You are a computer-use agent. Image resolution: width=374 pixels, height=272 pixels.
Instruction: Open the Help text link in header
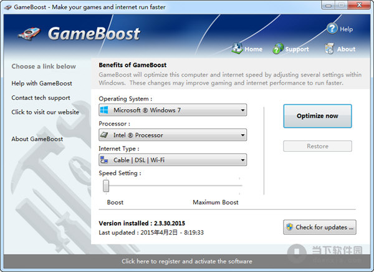346,29
